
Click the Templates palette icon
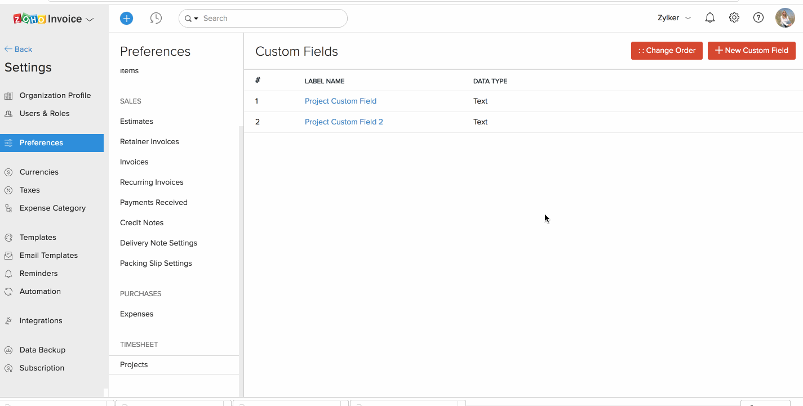[x=8, y=238]
